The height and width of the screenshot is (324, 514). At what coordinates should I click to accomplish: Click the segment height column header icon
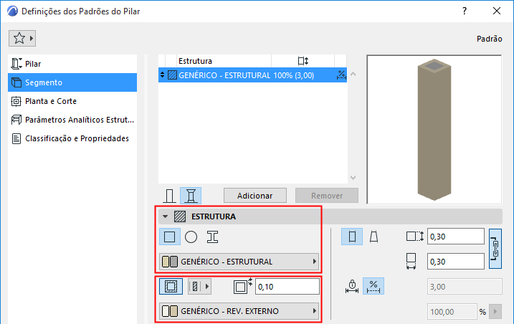tap(303, 61)
